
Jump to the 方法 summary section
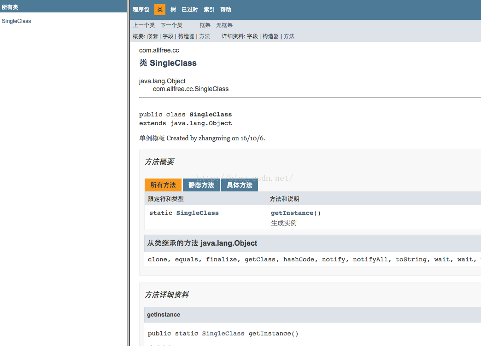tap(205, 36)
